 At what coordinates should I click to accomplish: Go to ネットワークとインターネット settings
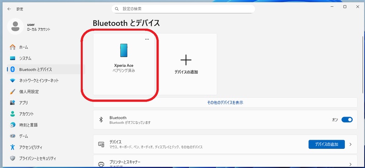(46, 81)
